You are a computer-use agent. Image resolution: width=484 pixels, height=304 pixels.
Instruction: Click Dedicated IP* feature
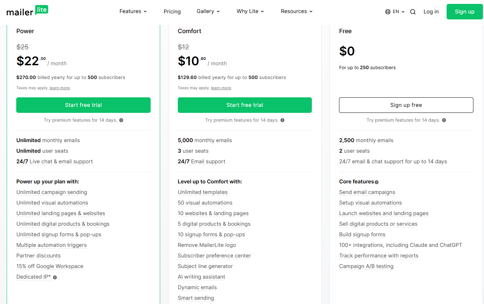pos(34,277)
